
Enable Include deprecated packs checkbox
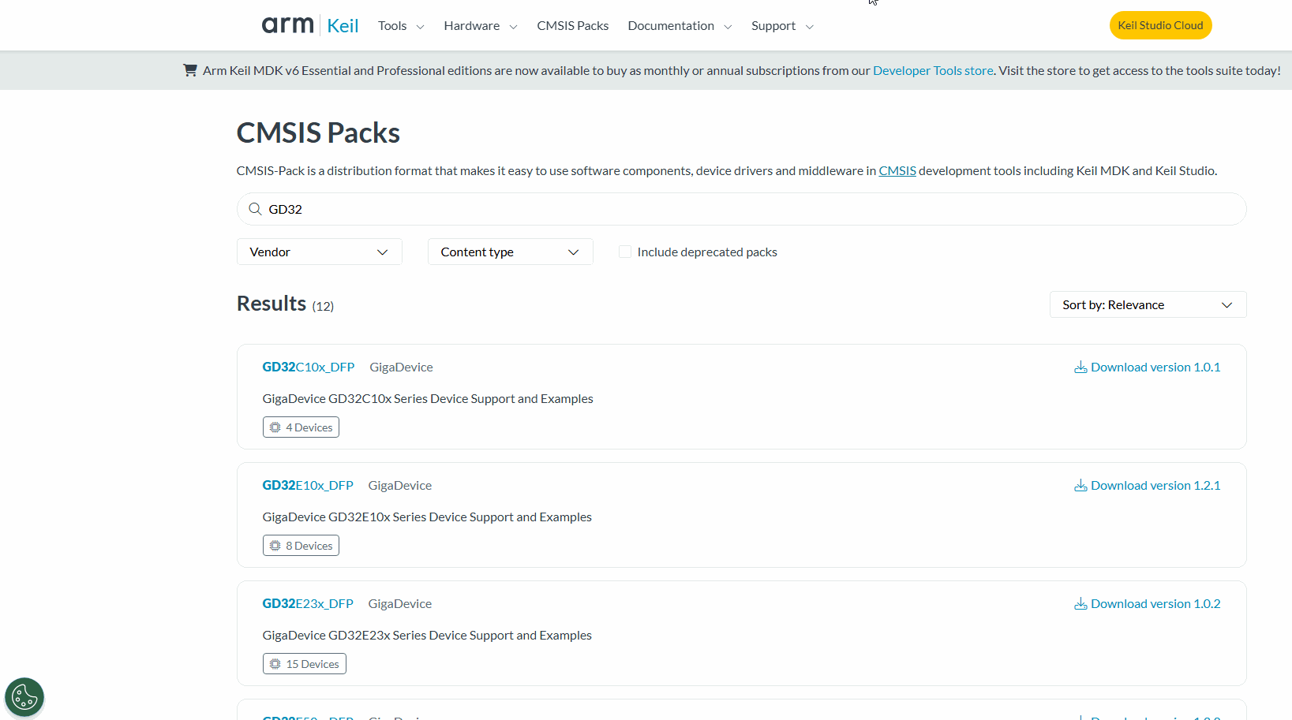coord(625,252)
